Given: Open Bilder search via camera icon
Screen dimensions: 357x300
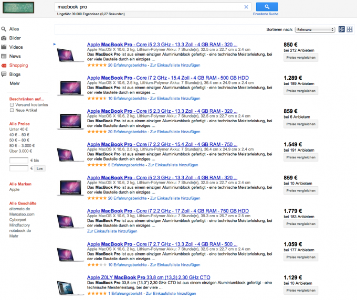Looking at the screenshot, I should click(x=4, y=38).
